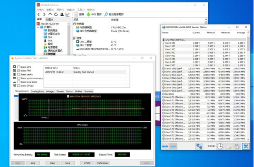Go back in AIDA64 Extreme toolbar

point(39,14)
